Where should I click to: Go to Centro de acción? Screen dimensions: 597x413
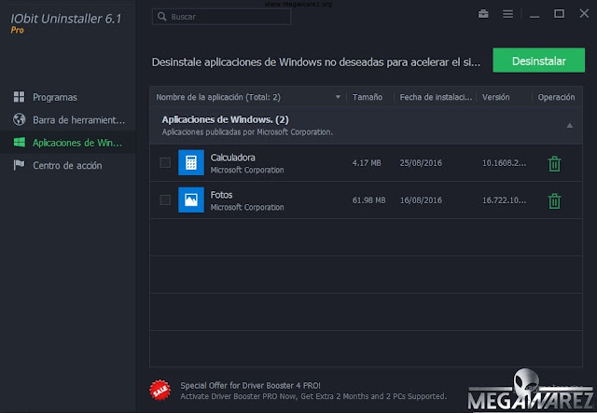[x=68, y=165]
